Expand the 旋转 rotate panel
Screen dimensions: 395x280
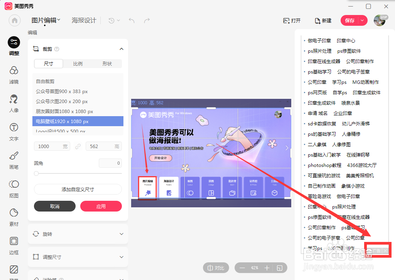pyautogui.click(x=78, y=234)
